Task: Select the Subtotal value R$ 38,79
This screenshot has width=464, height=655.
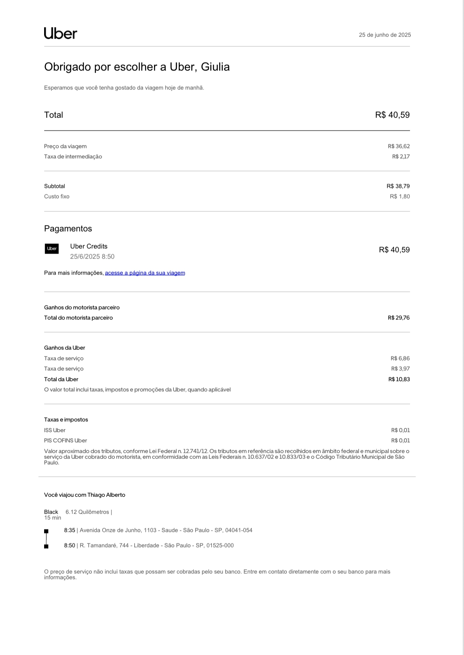Action: (398, 186)
